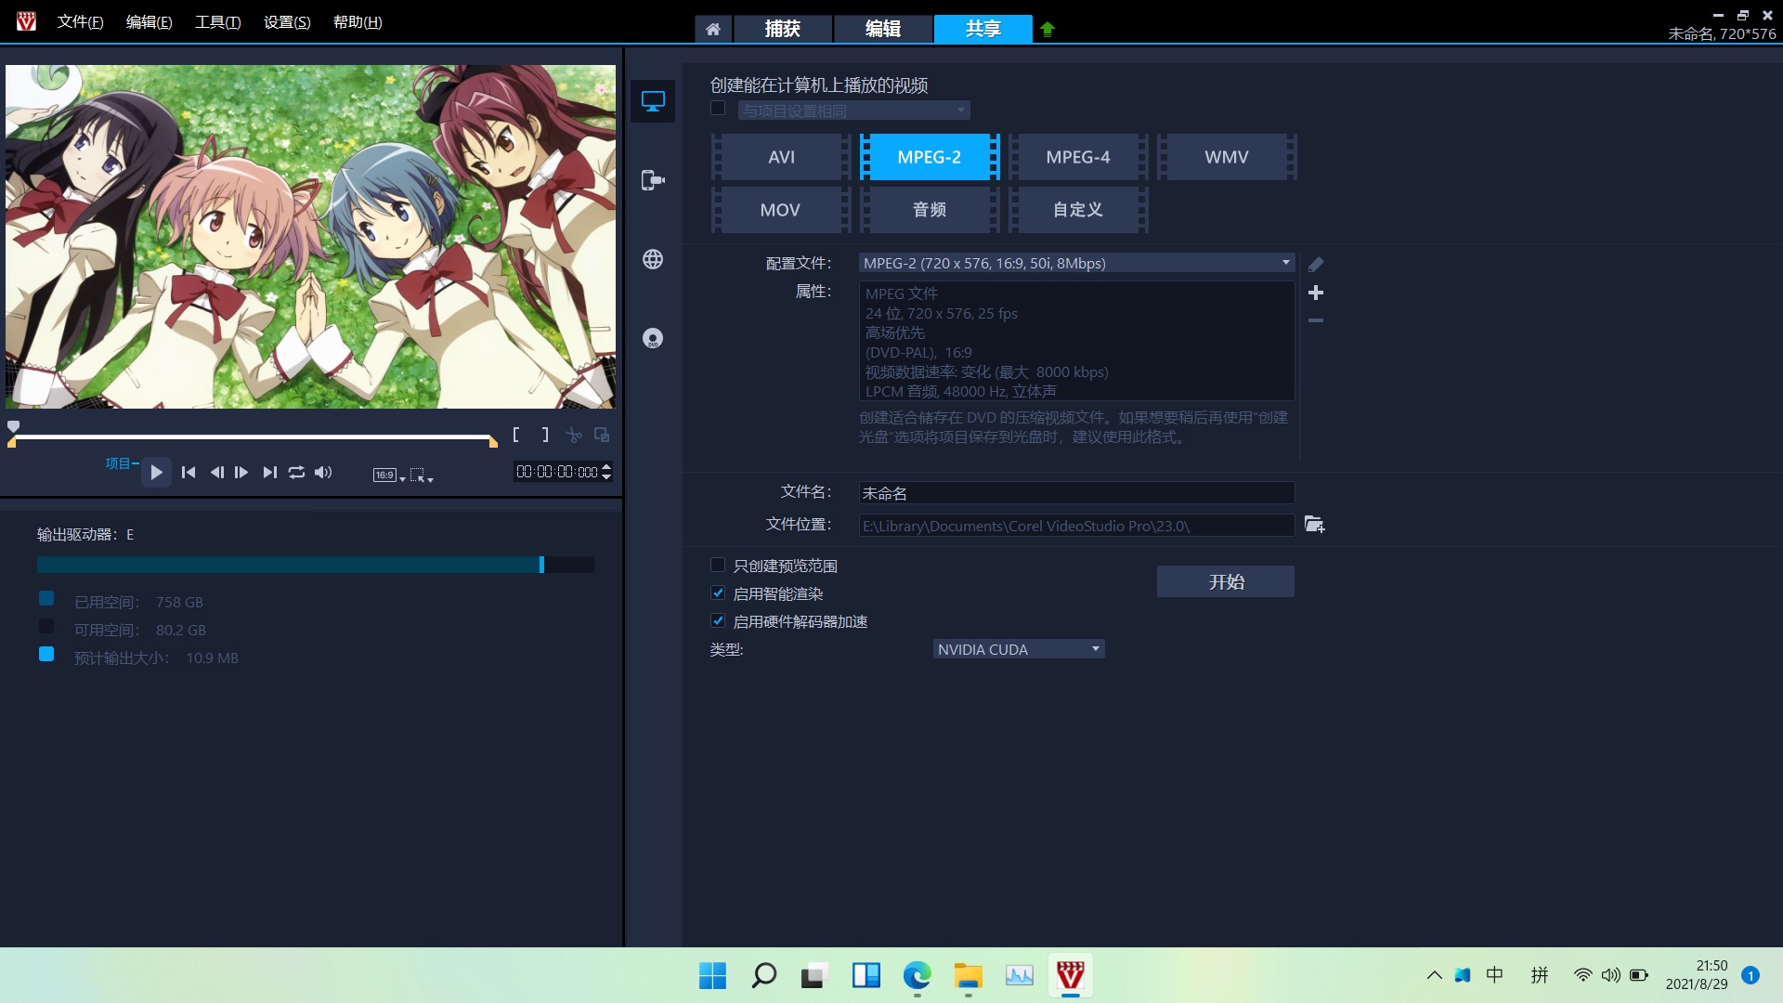Screen dimensions: 1783x1003
Task: Click the VideoStudio logo icon
Action: [26, 21]
